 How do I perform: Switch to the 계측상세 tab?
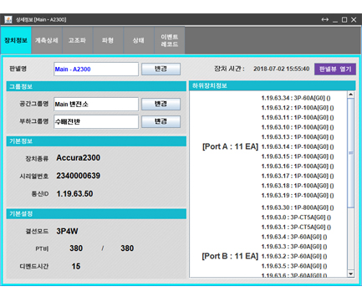click(47, 40)
